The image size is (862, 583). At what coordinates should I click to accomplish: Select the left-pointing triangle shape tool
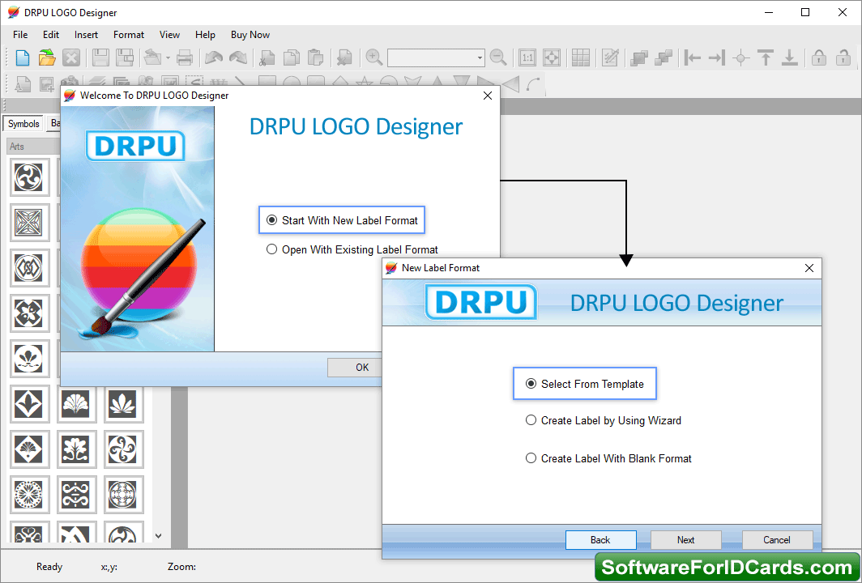click(x=510, y=84)
